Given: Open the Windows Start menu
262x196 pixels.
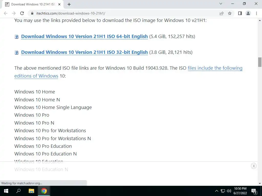Looking at the screenshot, I should 6,191.
